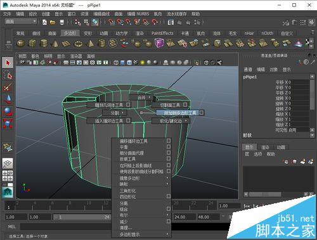Expand the 软化/硬化边 submenu
Screen dimensions: 317x240
[x=171, y=121]
